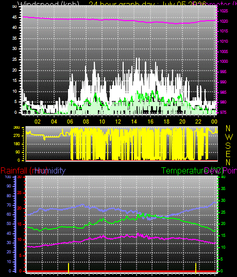Click the 45 windspeed axis label
This screenshot has height=277, width=237.
tap(14, 18)
